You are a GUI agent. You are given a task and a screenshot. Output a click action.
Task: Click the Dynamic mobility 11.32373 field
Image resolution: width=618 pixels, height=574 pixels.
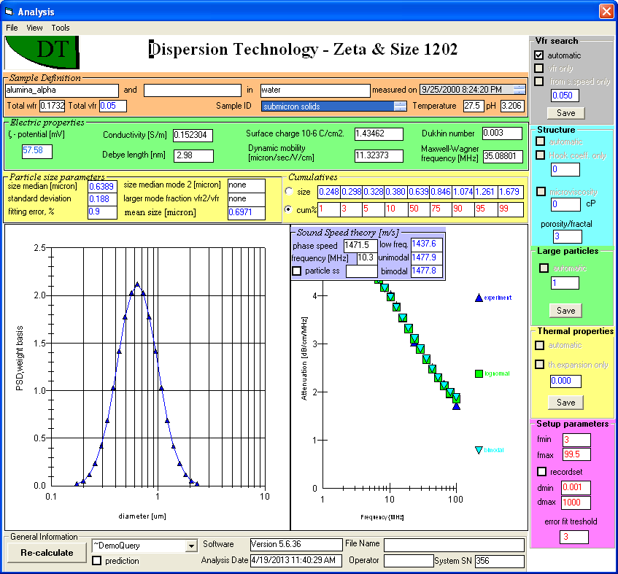click(x=379, y=155)
